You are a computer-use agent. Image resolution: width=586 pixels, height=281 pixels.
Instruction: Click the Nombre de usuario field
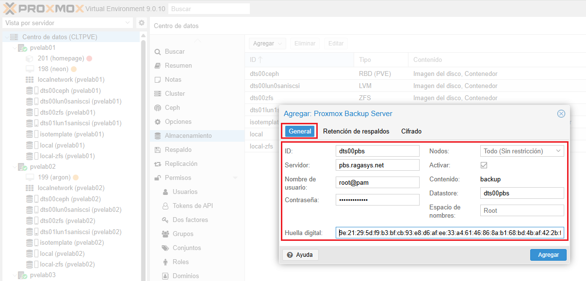pos(377,182)
